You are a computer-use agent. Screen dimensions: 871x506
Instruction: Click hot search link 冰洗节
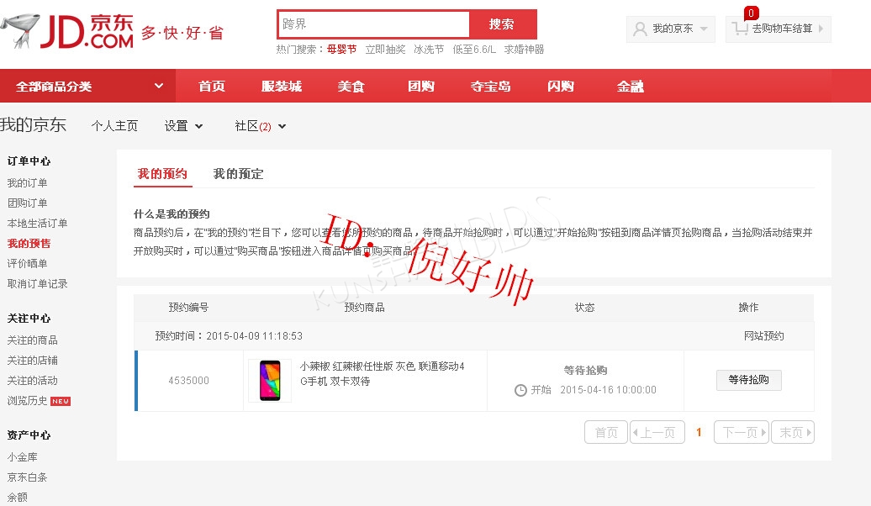pos(429,50)
